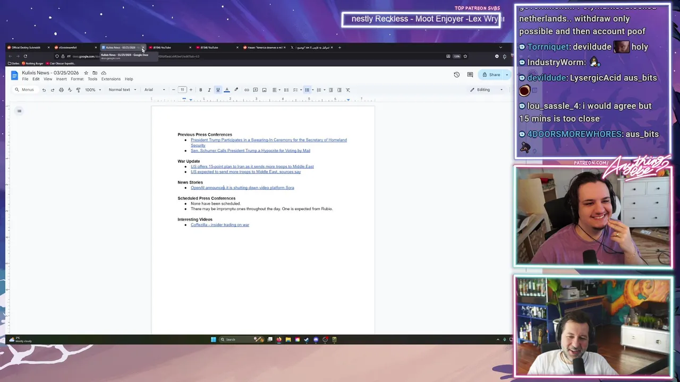Select the Paint format tool
This screenshot has height=382, width=680.
(x=78, y=90)
